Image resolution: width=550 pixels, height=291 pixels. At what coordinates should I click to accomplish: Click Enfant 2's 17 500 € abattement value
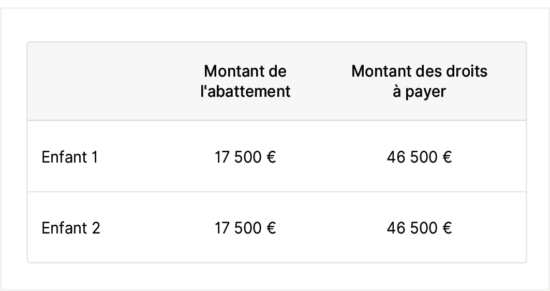245,228
